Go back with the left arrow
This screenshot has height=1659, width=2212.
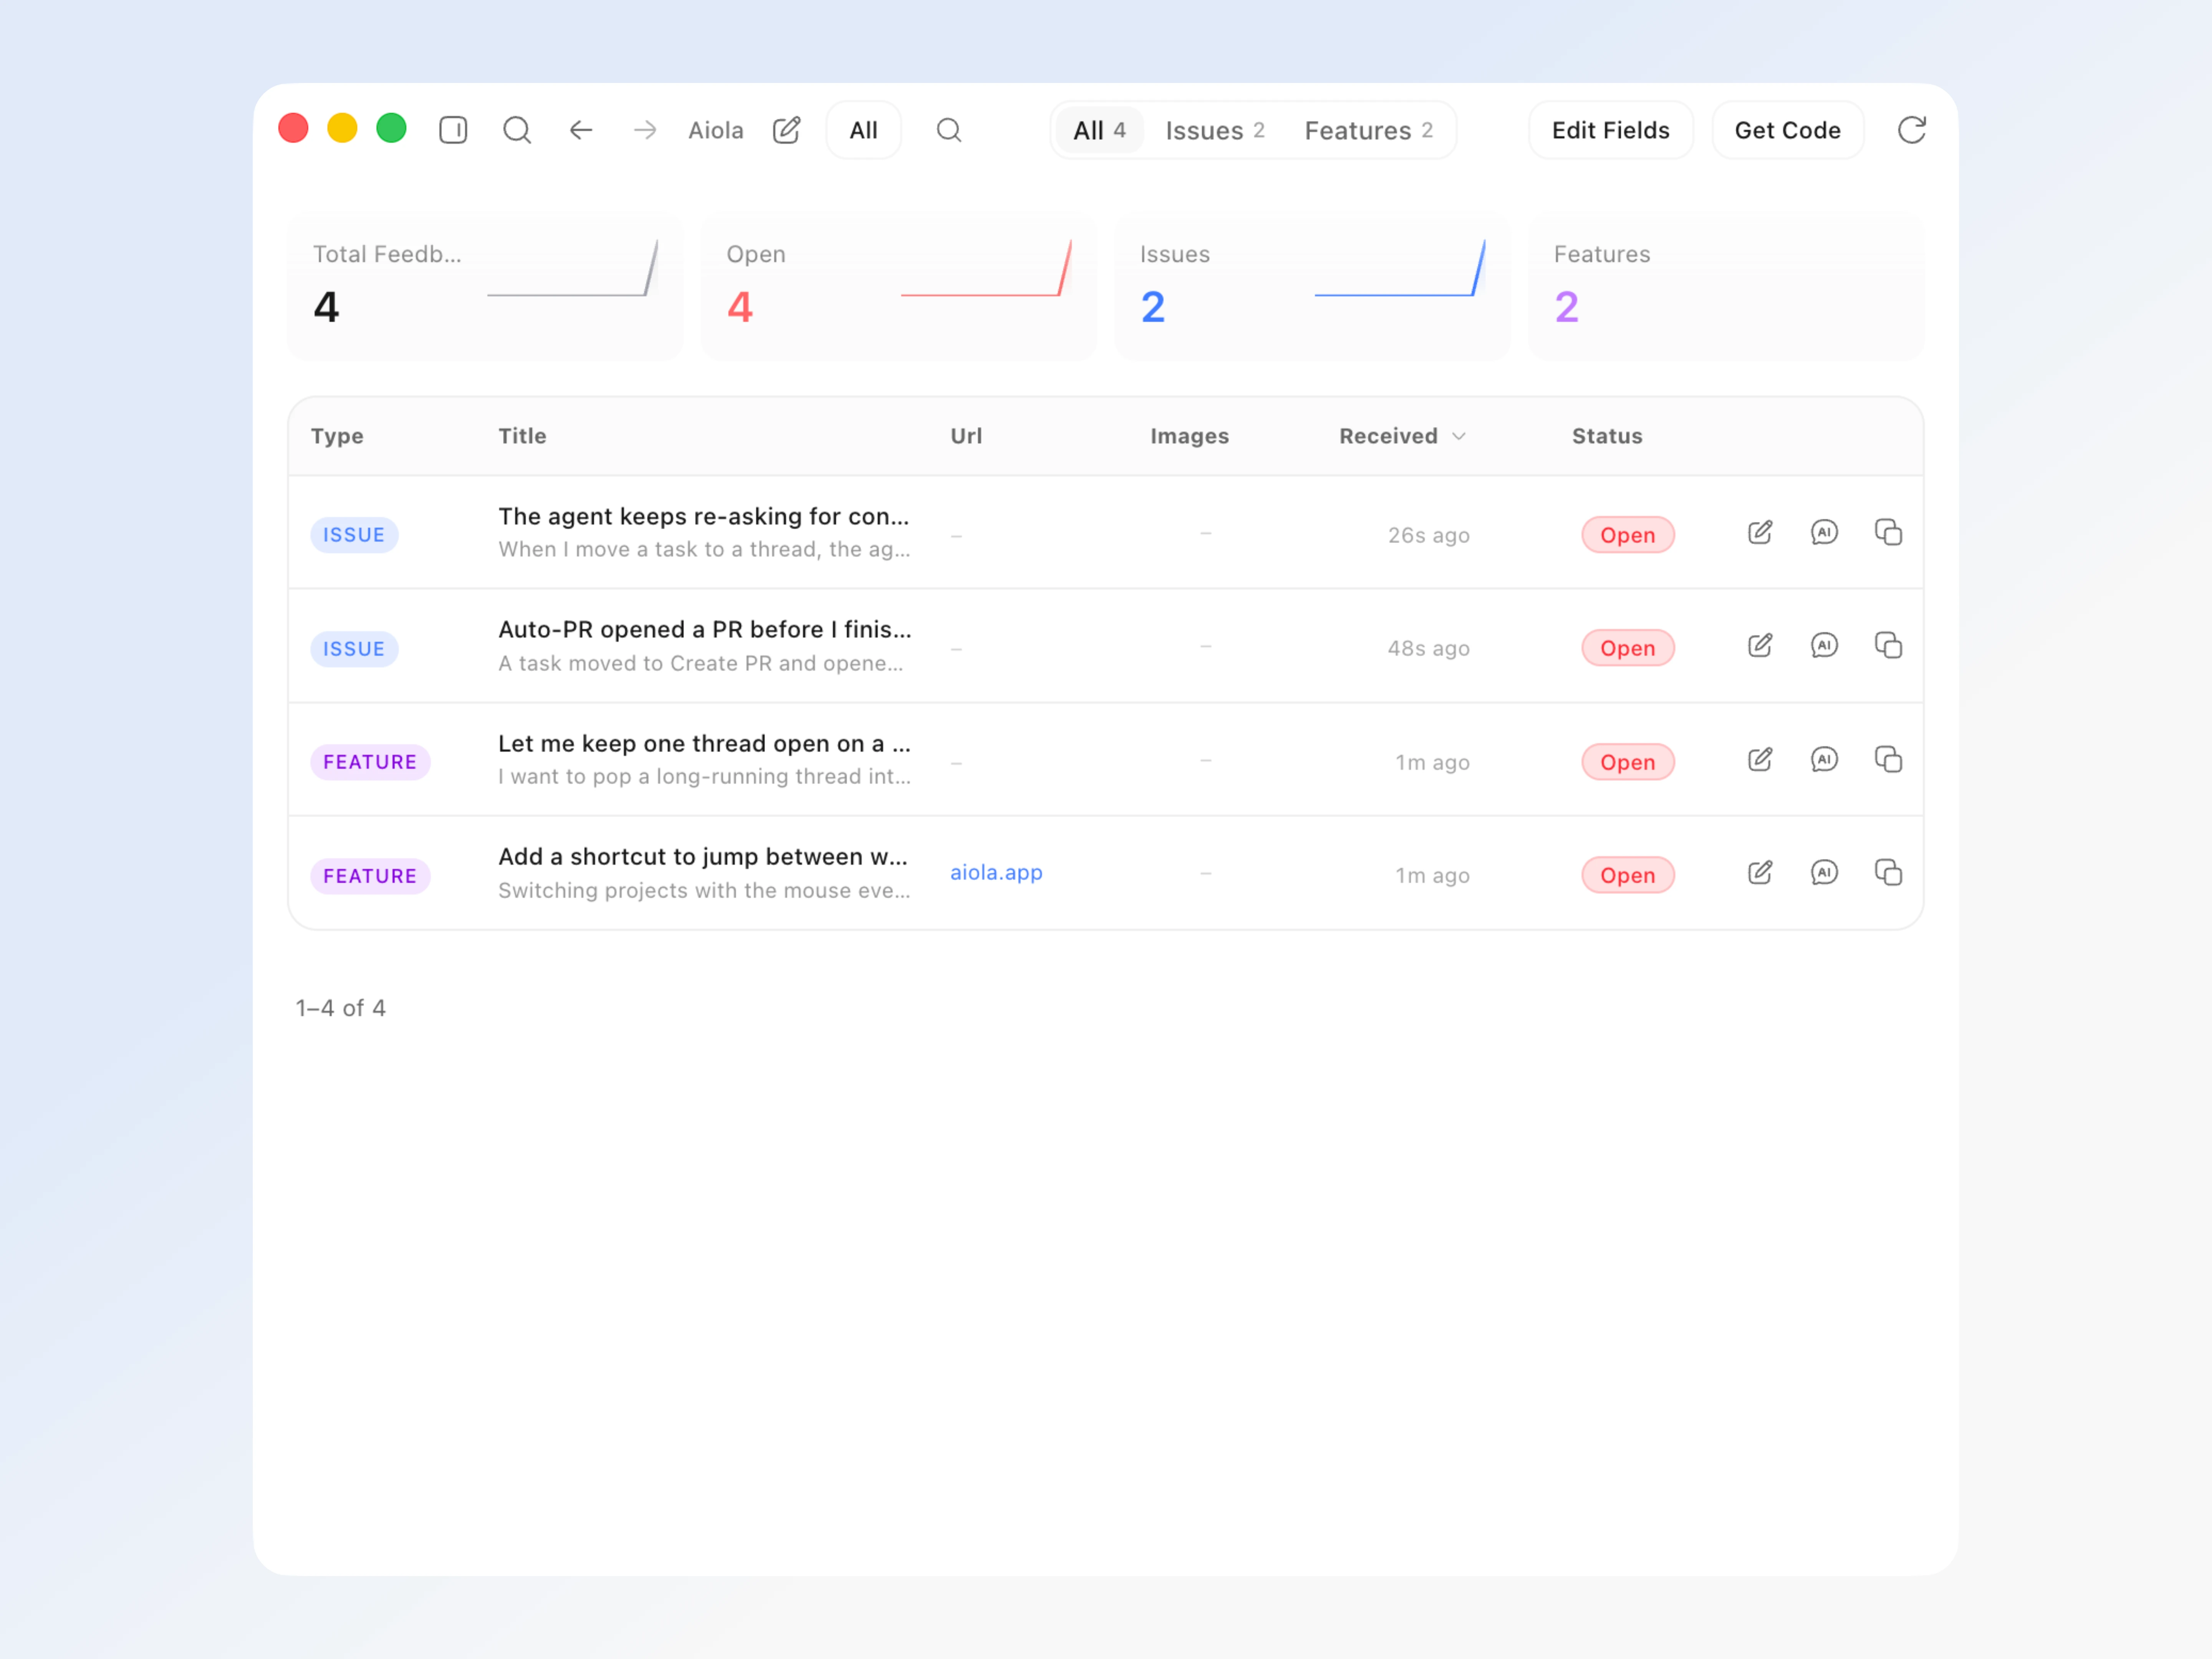pyautogui.click(x=581, y=130)
